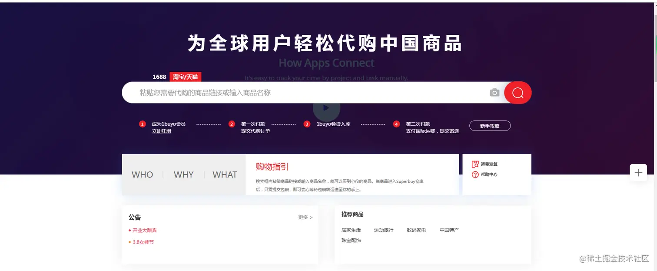Click the shipping calculator icon
Viewport: 657px width, 271px height.
pos(475,164)
